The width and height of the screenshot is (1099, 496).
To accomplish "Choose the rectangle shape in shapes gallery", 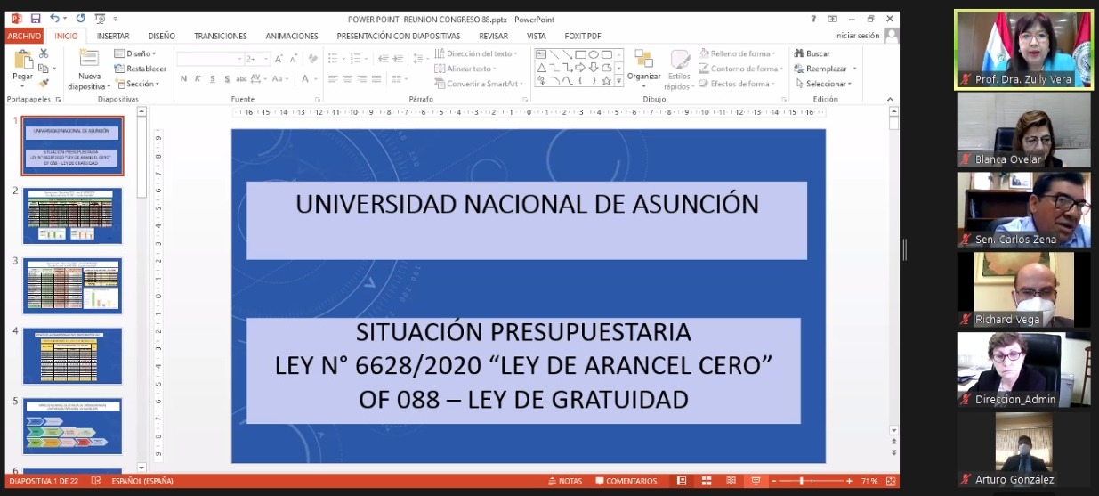I will click(579, 54).
